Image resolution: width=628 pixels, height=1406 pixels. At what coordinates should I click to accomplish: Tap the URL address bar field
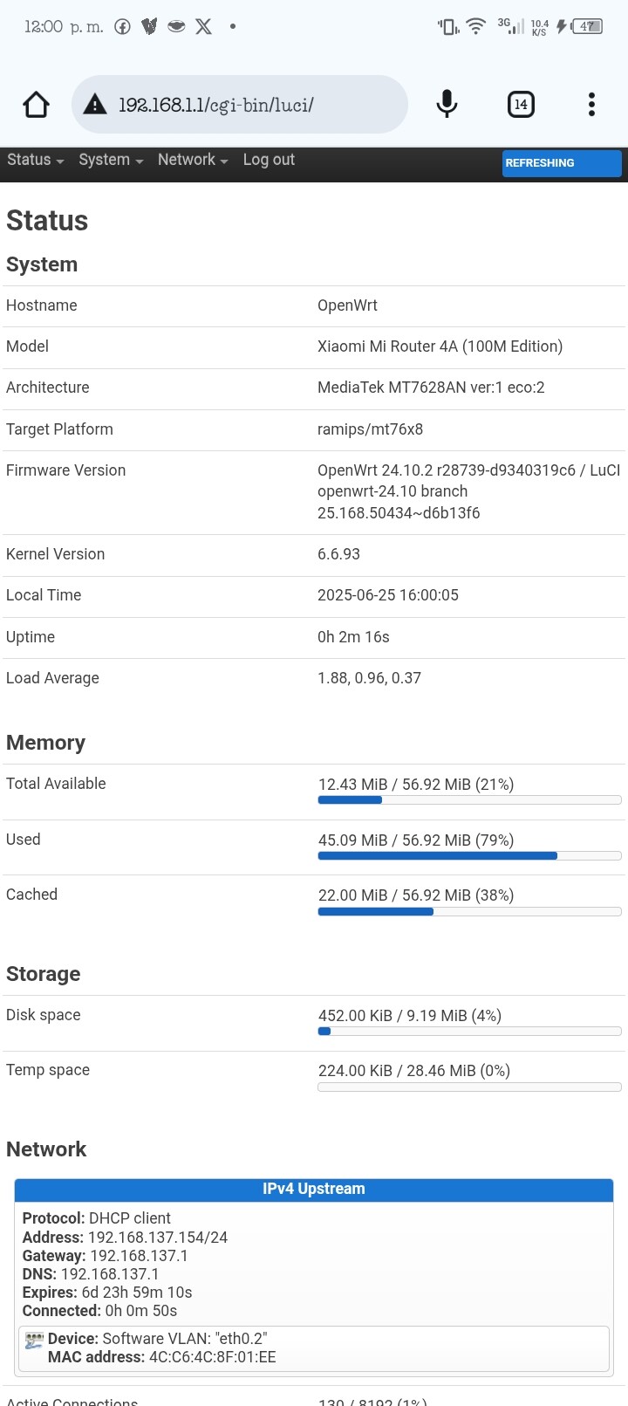pyautogui.click(x=240, y=105)
